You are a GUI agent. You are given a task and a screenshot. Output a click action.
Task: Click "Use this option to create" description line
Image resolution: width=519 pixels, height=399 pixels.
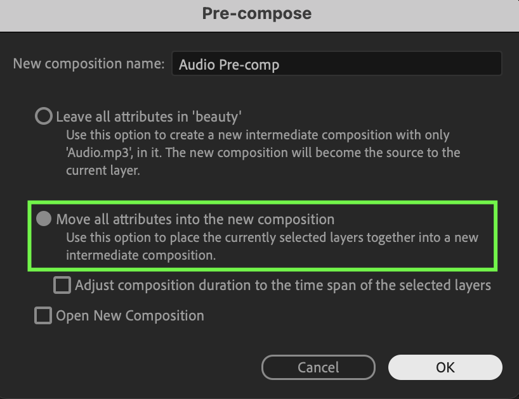[x=258, y=135]
